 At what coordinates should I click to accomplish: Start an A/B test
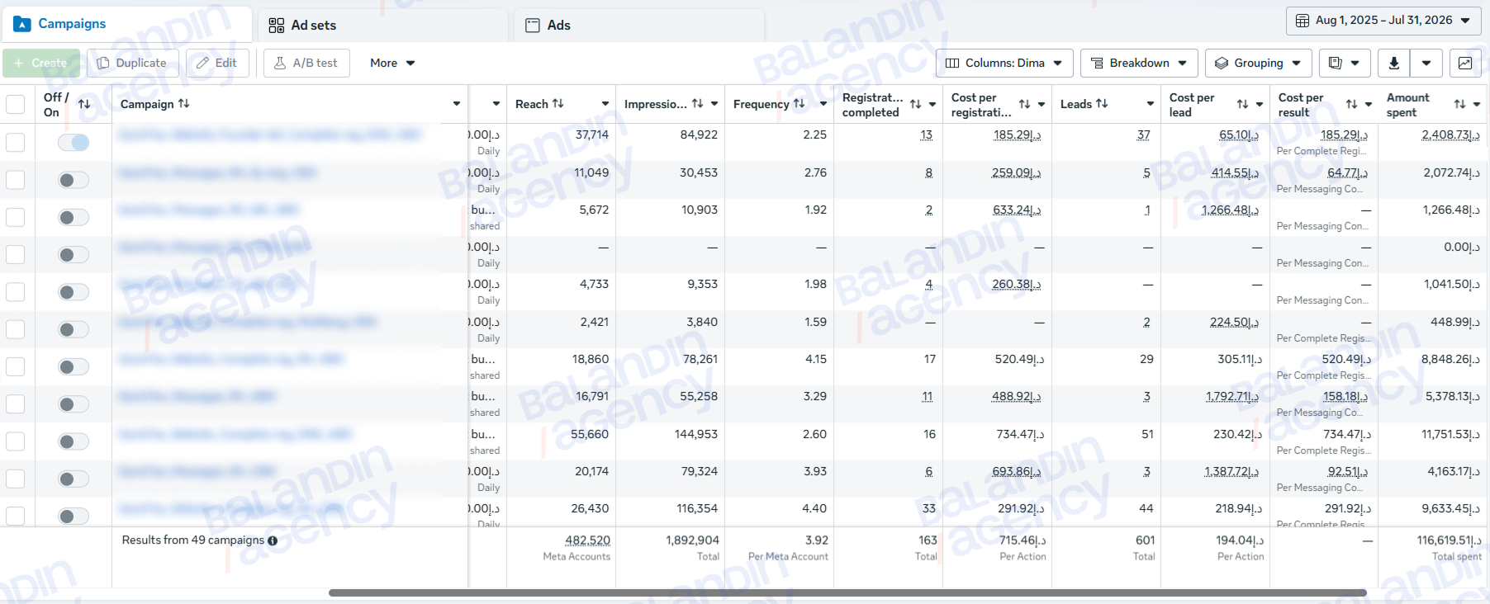tap(306, 63)
